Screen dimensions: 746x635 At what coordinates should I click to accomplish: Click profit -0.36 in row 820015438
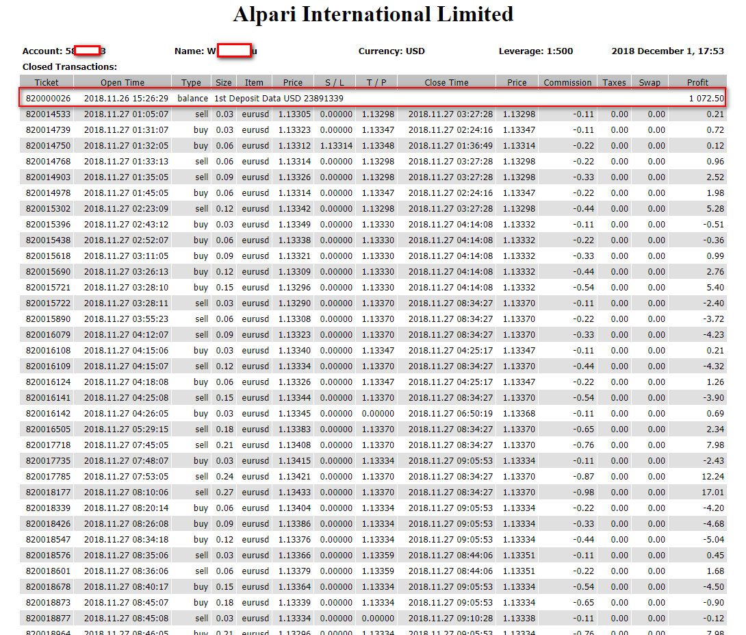[714, 240]
